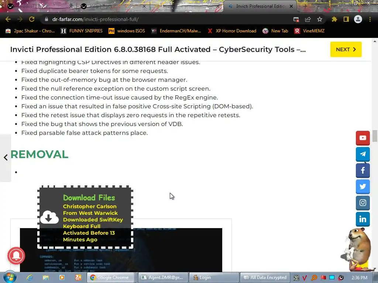Open Windows Media Player taskbar icon
This screenshot has width=378, height=283.
62,277
